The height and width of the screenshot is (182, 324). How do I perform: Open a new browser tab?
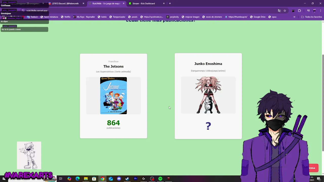170,4
